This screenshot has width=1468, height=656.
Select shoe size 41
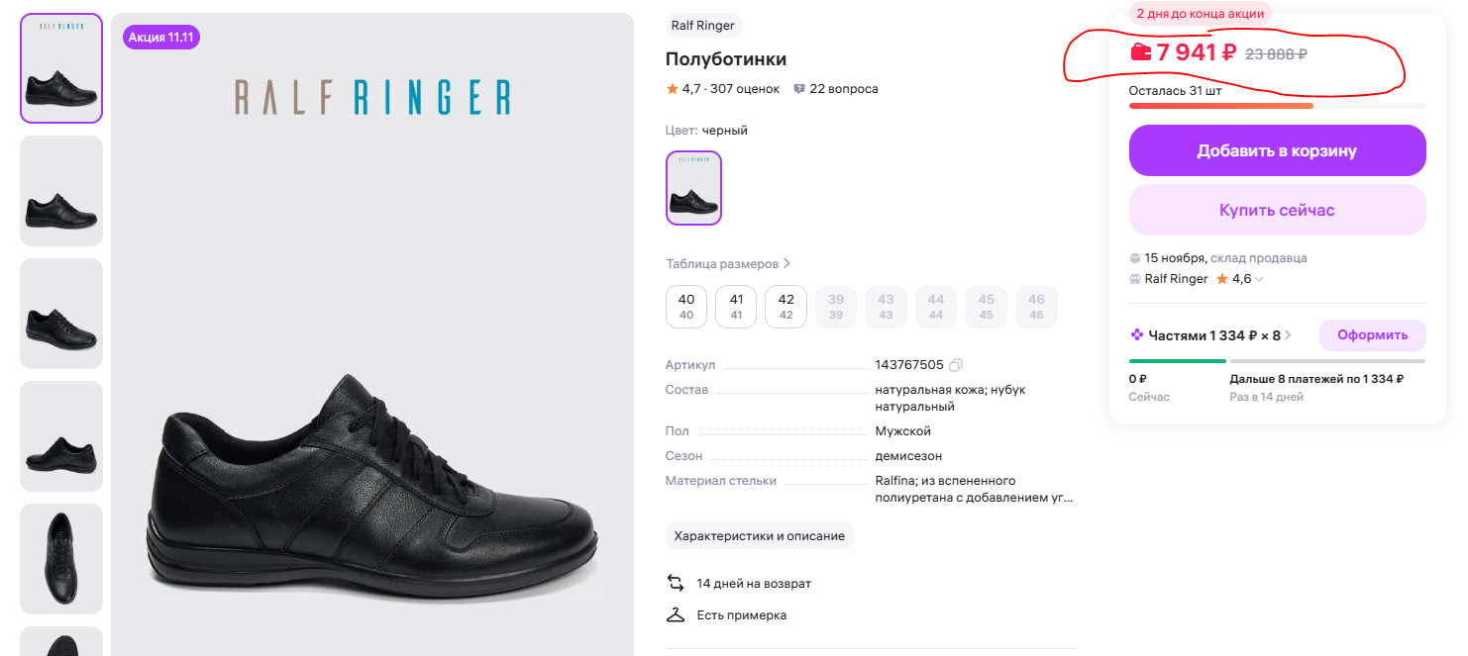pyautogui.click(x=736, y=306)
